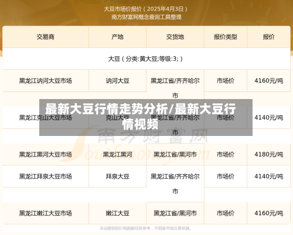Click the '黑龙江嫩江大豆市场' trader cell
Image resolution: width=293 pixels, height=235 pixels.
pos(46,213)
